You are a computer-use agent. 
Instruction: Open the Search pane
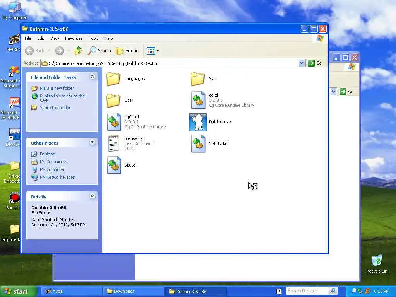(99, 51)
